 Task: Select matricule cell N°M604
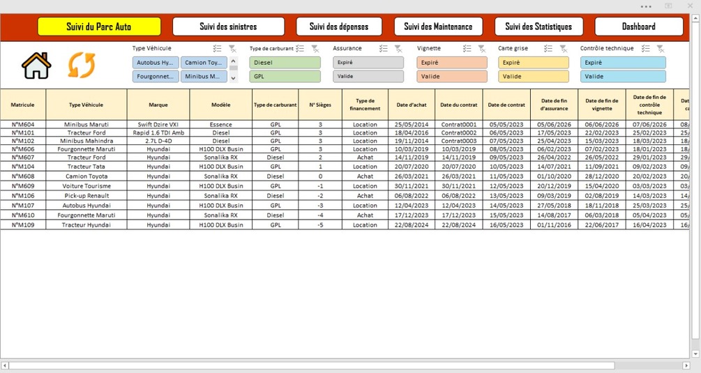tap(23, 125)
